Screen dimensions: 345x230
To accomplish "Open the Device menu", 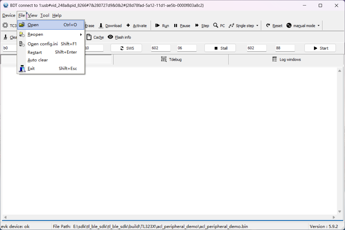I will coord(9,15).
